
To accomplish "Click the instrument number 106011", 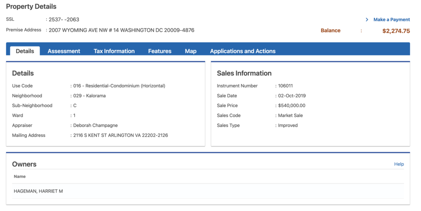I will click(x=285, y=86).
